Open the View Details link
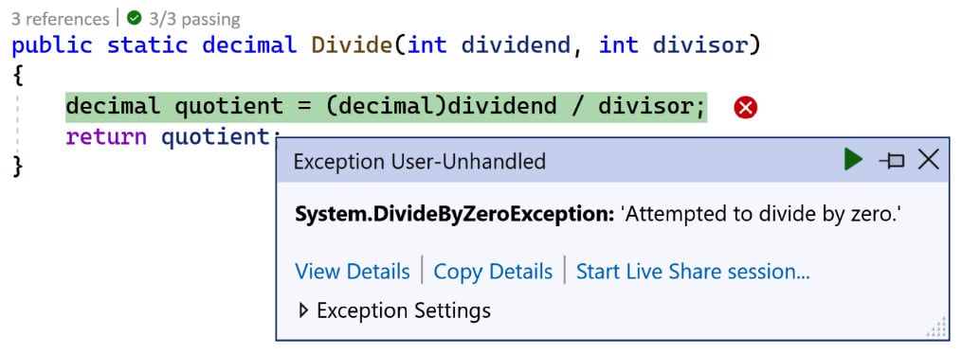 (353, 272)
